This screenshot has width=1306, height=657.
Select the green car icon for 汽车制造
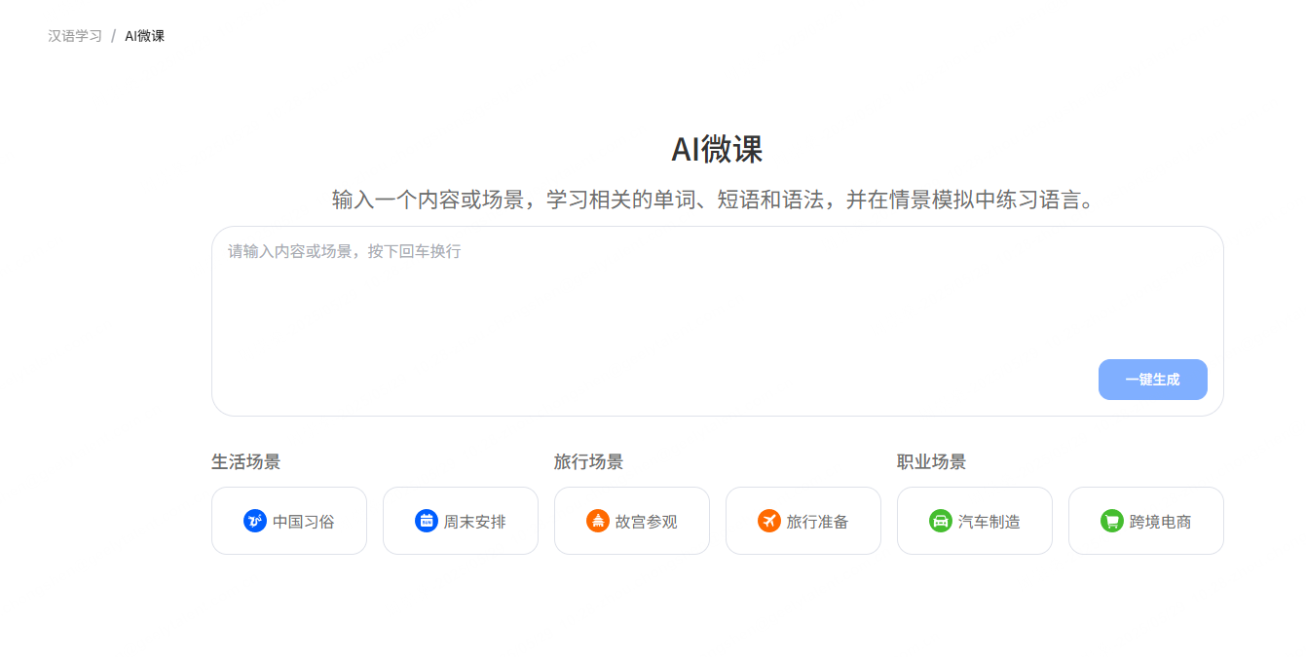(941, 521)
